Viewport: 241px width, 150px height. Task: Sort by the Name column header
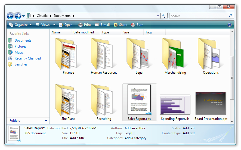pyautogui.click(x=56, y=32)
